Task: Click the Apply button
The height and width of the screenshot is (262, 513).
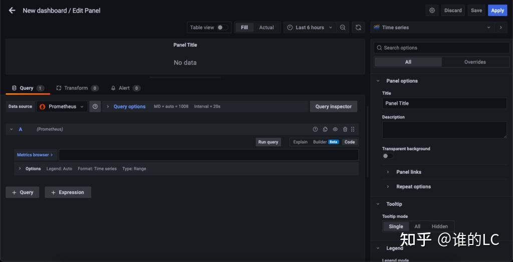Action: [497, 11]
